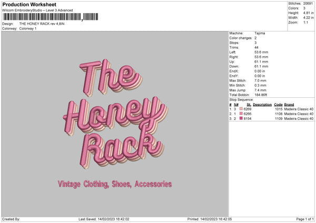Click the Color changes value 2
This screenshot has width=316, height=223.
click(255, 38)
